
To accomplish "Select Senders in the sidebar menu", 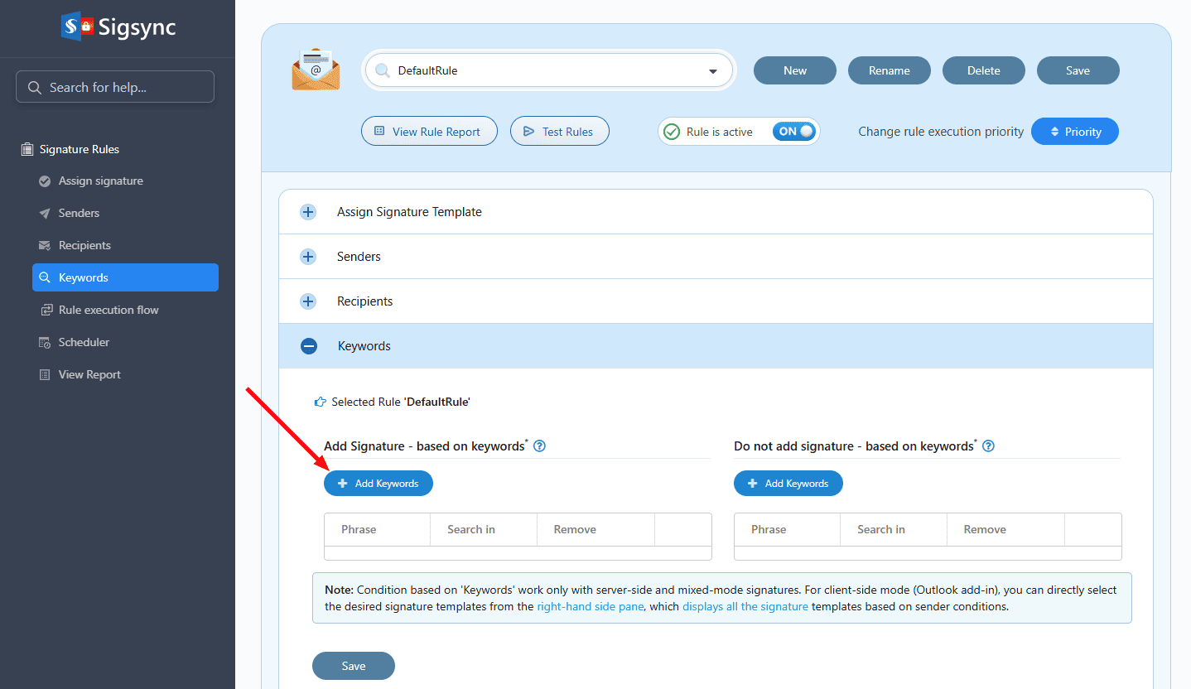I will pyautogui.click(x=79, y=213).
